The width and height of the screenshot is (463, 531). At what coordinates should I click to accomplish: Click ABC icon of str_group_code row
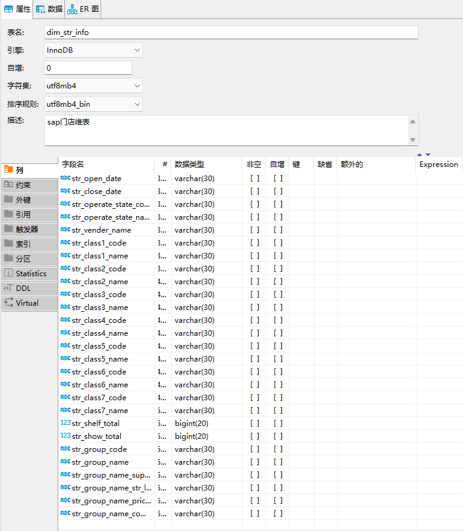coord(65,449)
